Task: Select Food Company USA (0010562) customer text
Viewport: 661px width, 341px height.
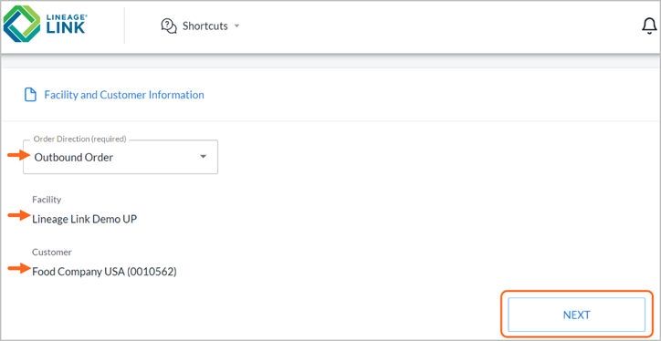Action: click(x=105, y=272)
